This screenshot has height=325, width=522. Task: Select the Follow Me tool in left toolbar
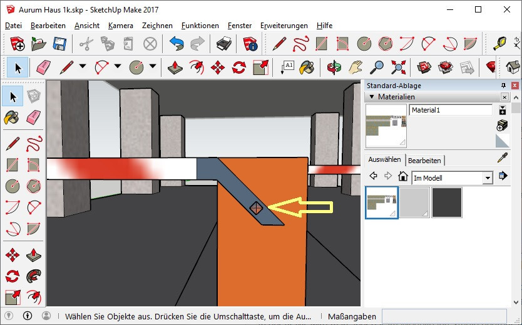(x=34, y=276)
